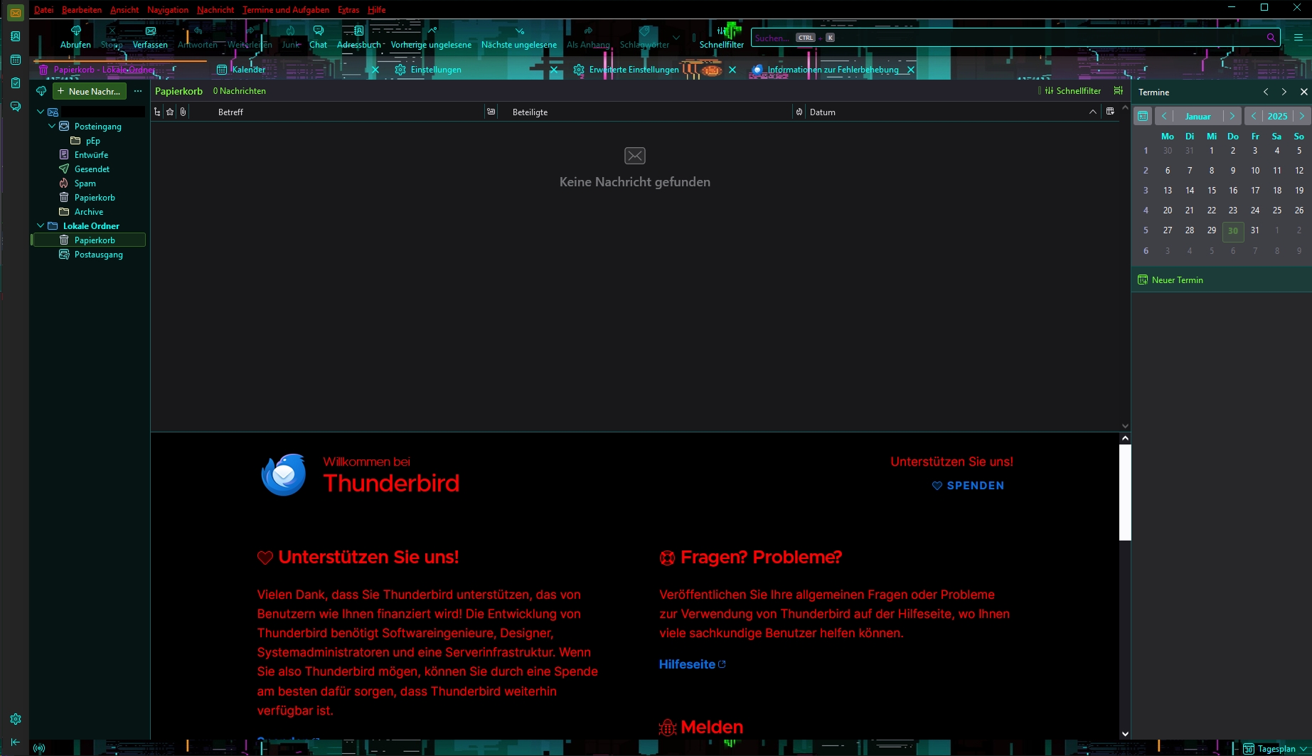Image resolution: width=1312 pixels, height=756 pixels.
Task: Toggle the thread column header icon
Action: tap(157, 112)
